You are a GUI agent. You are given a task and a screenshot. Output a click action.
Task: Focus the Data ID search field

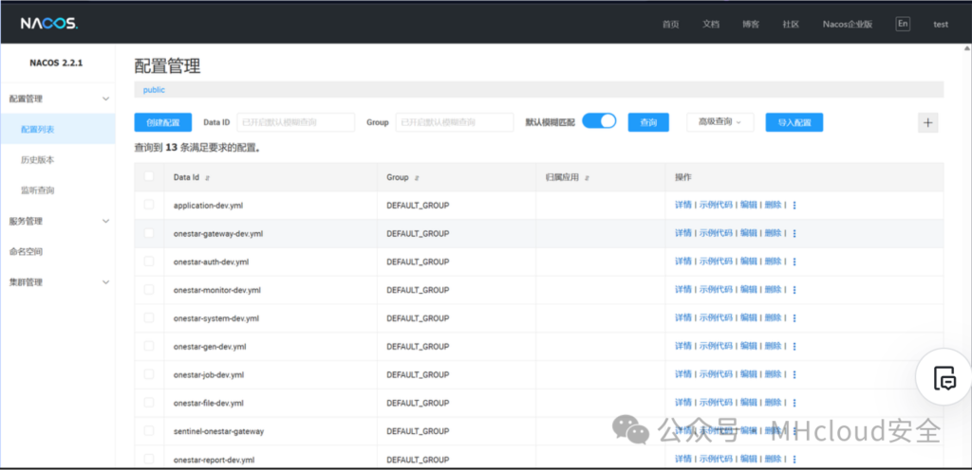point(296,122)
